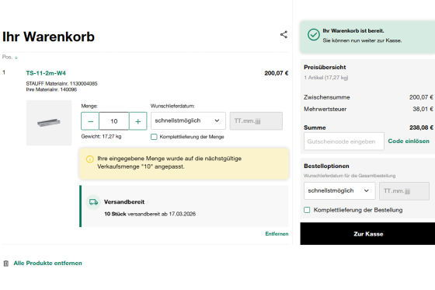Decrease quantity with minus button

90,121
